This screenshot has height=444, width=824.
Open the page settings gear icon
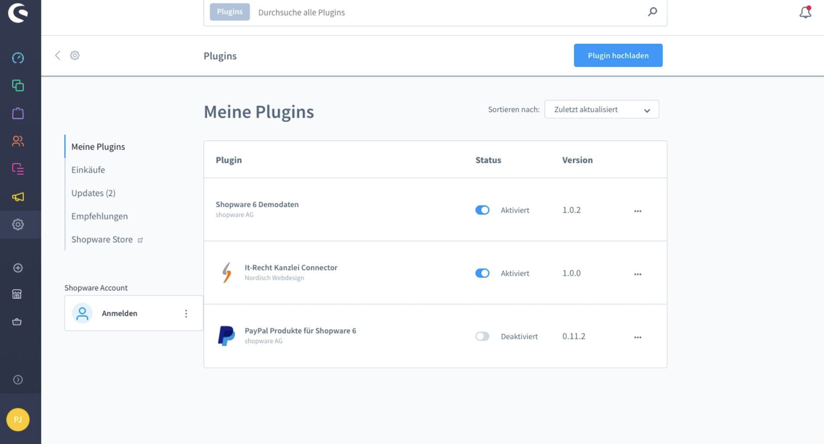point(75,55)
